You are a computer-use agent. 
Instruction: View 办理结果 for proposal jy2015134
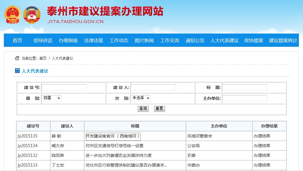coord(262,146)
